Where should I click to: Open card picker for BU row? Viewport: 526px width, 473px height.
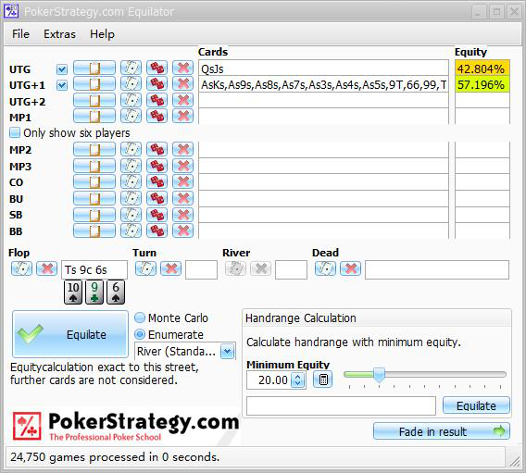[x=131, y=198]
